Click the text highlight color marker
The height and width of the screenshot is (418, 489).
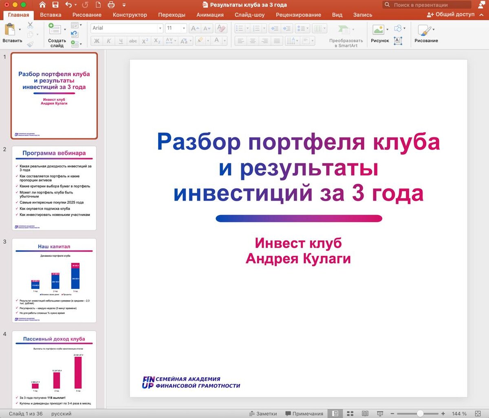[200, 41]
